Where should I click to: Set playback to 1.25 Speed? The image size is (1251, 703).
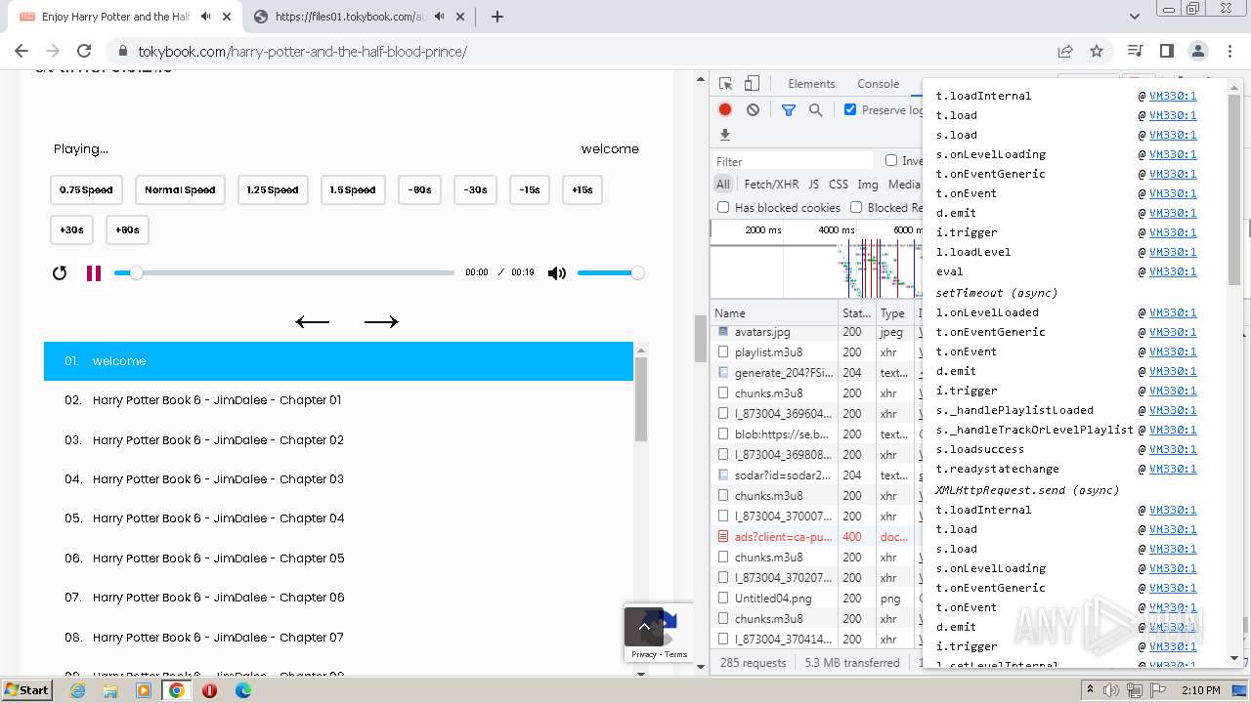(x=273, y=190)
